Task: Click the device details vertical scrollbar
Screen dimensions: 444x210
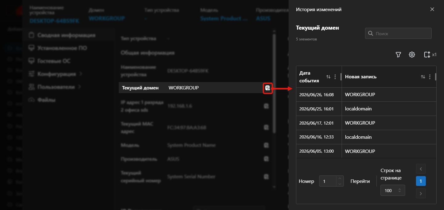Action: coord(274,83)
